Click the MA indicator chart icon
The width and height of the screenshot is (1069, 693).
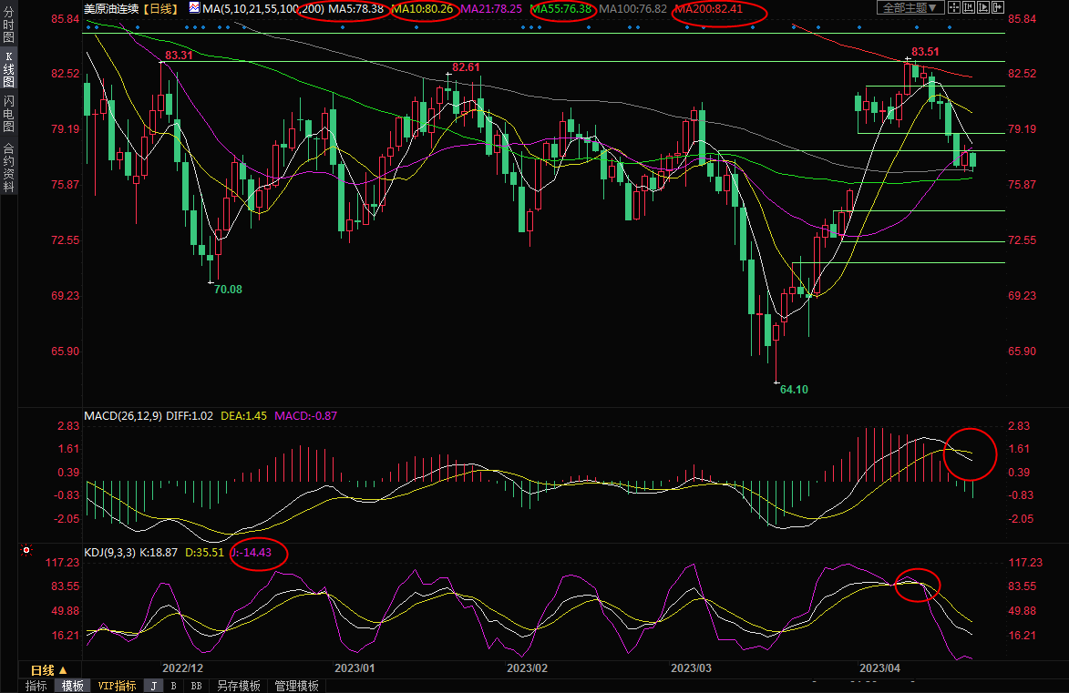pos(195,8)
